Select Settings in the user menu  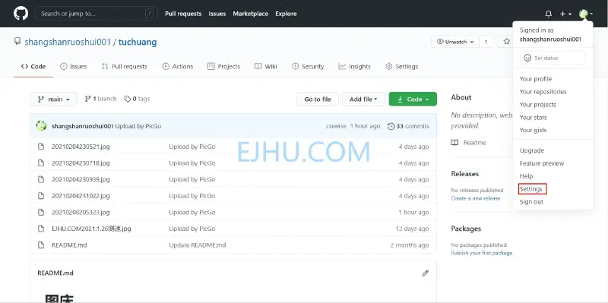(x=530, y=189)
